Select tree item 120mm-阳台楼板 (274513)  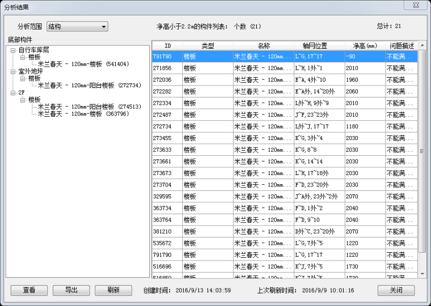(90, 107)
